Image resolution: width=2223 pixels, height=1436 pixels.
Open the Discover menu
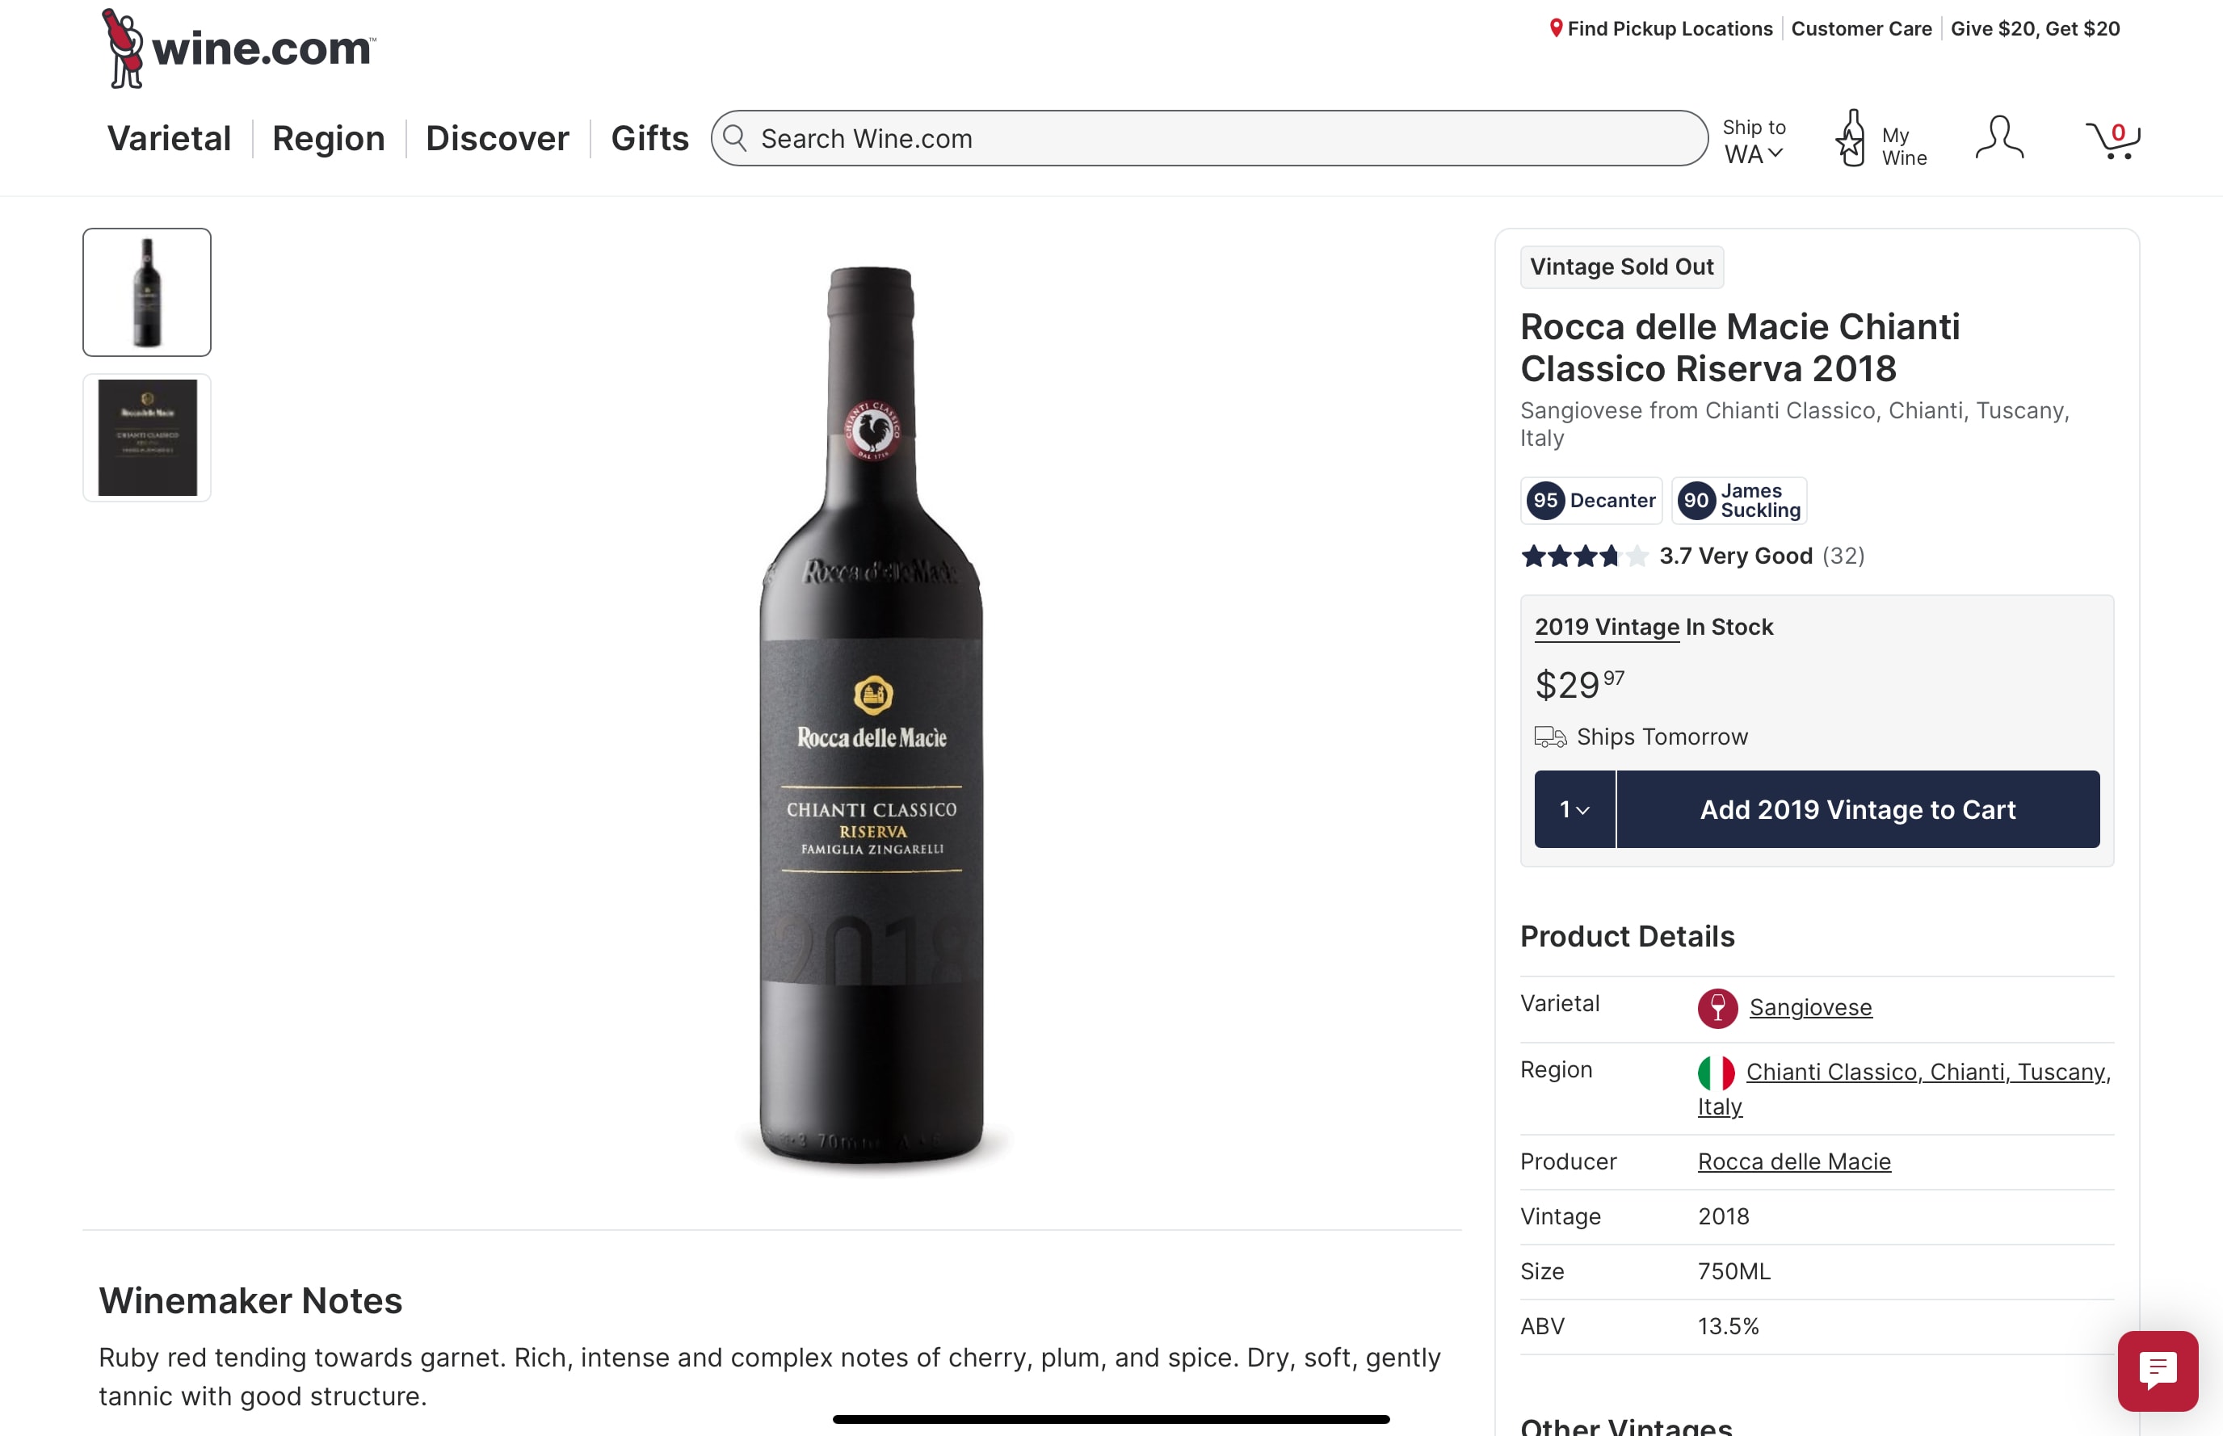click(497, 139)
